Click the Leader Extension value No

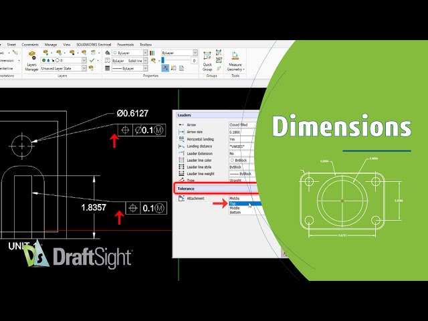pos(241,153)
